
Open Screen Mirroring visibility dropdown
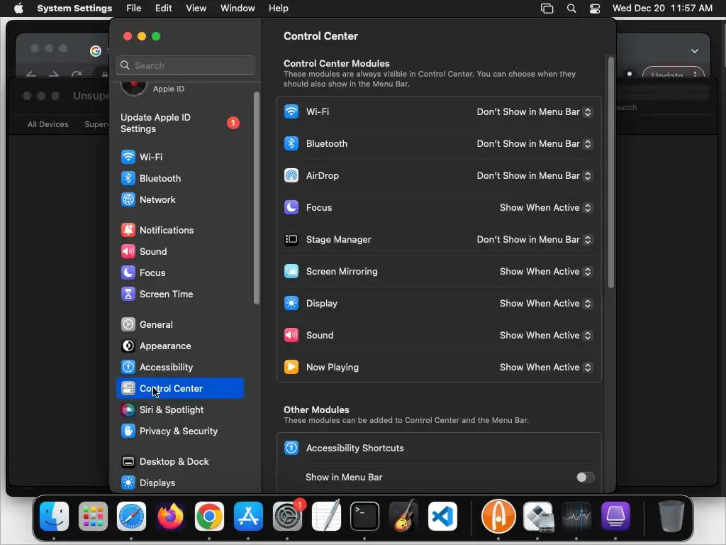tap(546, 272)
